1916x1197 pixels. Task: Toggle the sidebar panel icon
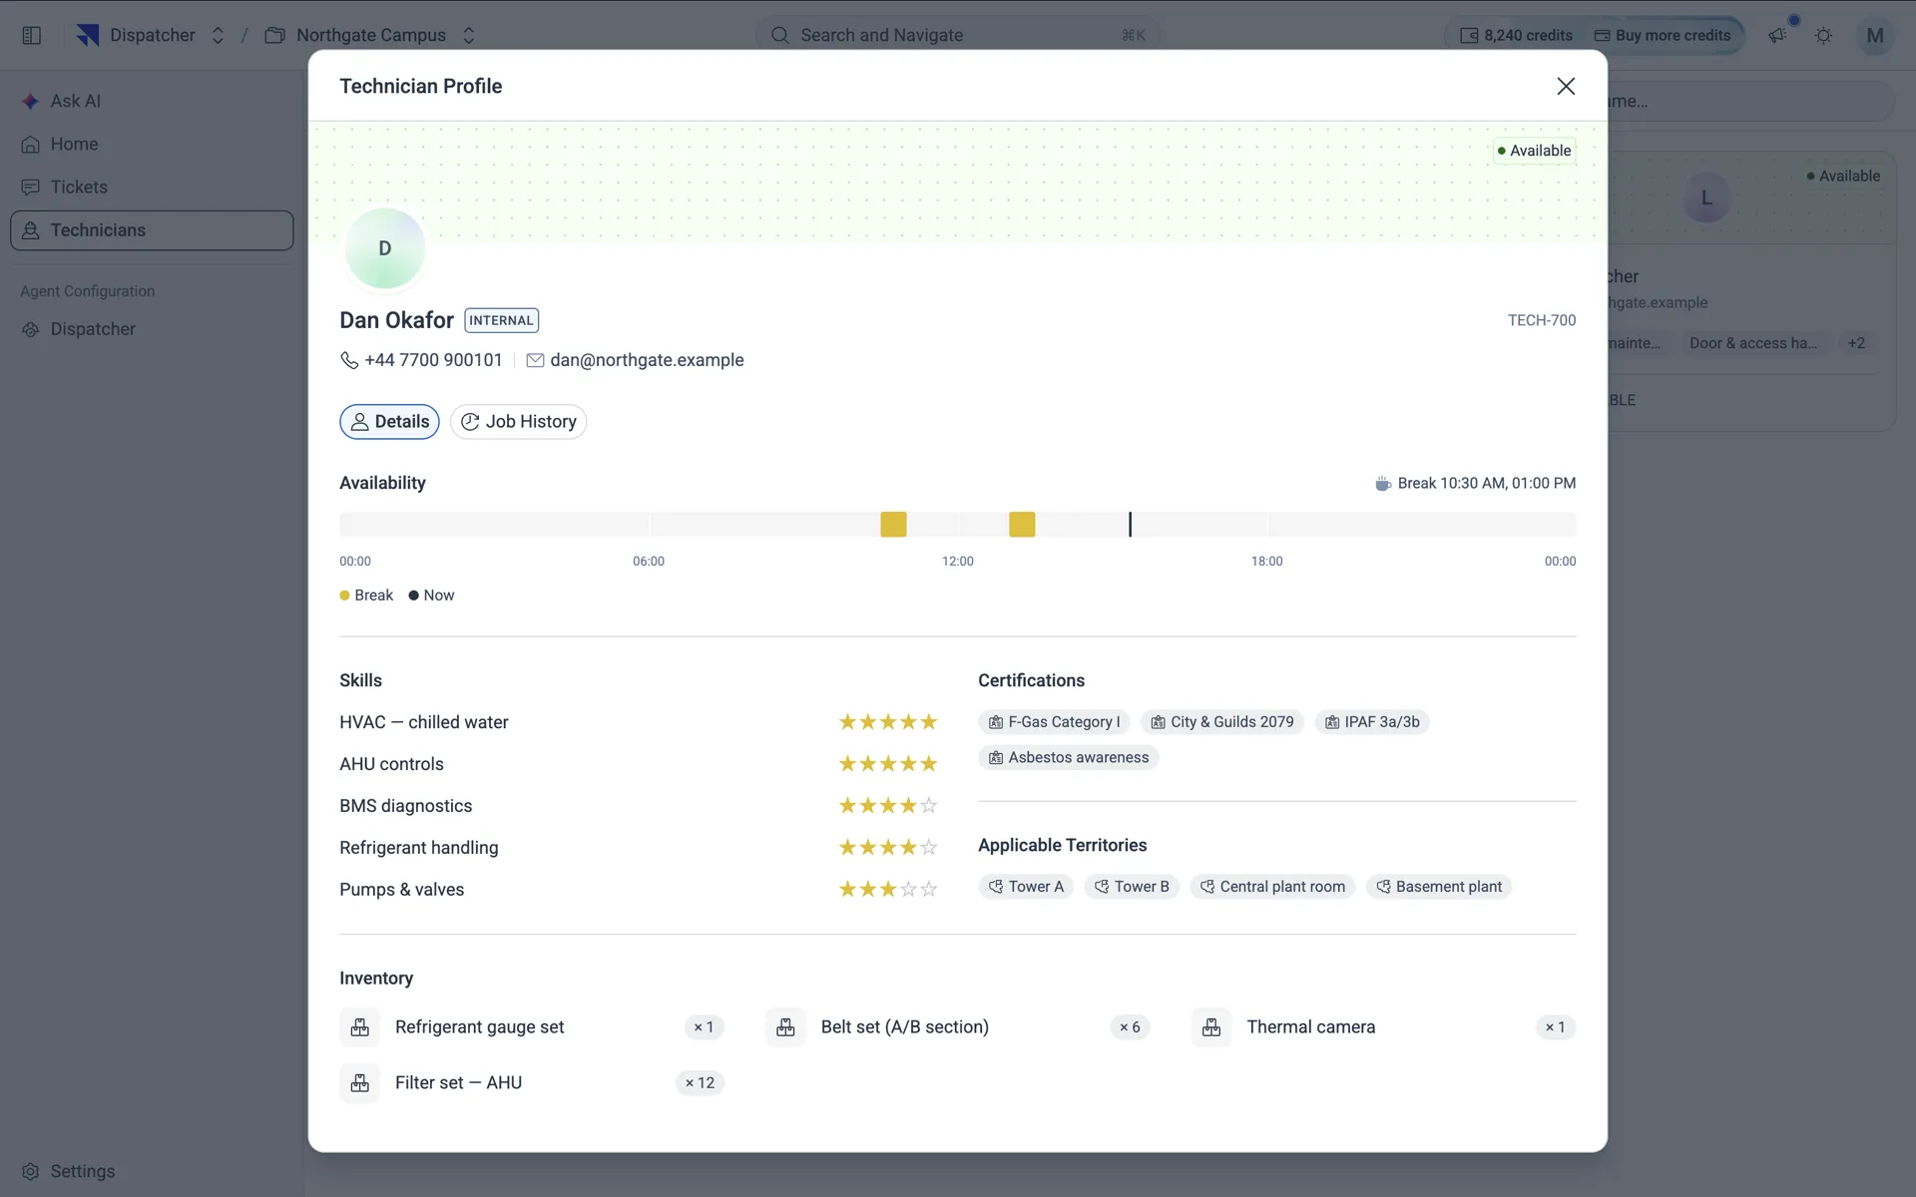coord(31,35)
